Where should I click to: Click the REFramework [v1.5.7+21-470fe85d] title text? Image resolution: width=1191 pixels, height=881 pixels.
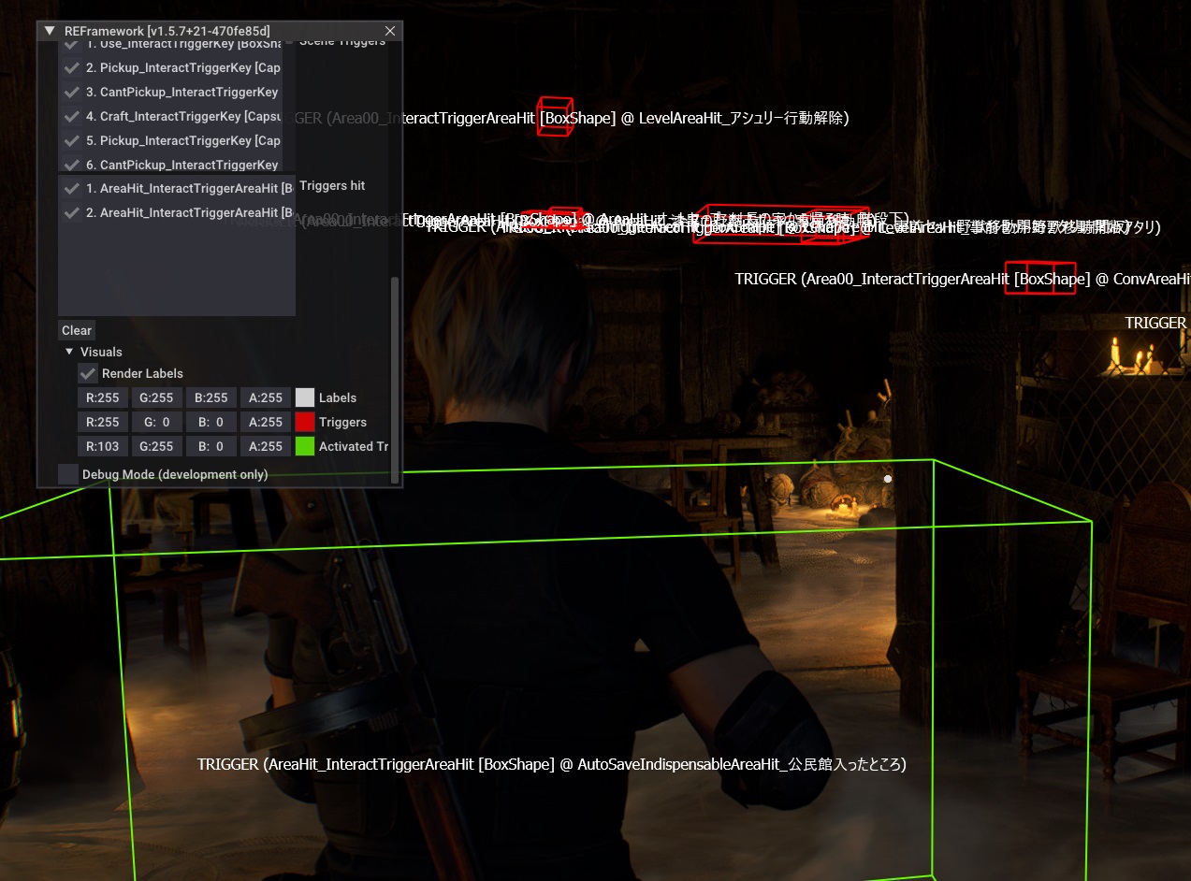point(167,31)
